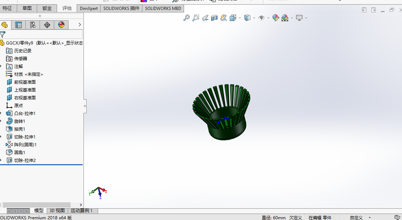402x220 pixels.
Task: Select 右视基准面 plane
Action: point(21,98)
